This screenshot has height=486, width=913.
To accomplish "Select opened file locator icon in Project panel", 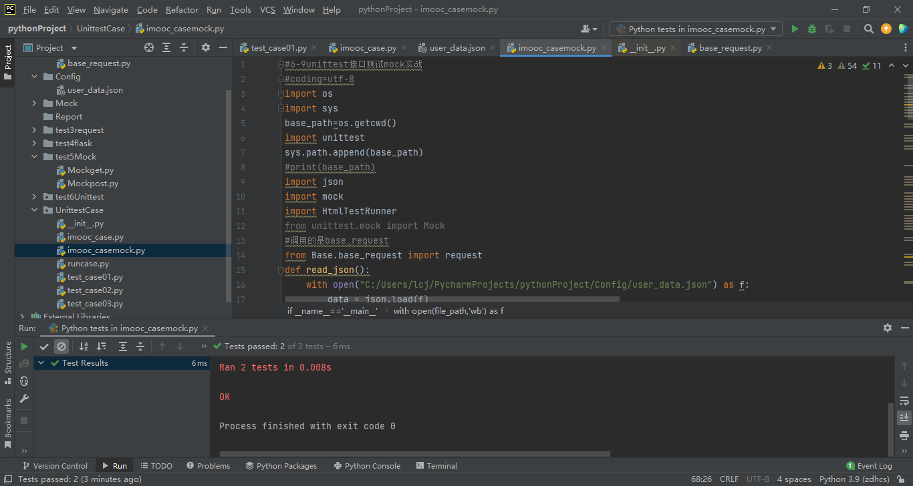I will coord(149,47).
